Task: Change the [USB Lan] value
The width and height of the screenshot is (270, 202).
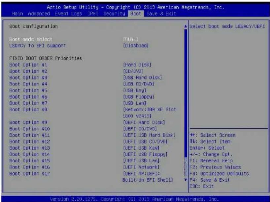Action: tap(134, 103)
